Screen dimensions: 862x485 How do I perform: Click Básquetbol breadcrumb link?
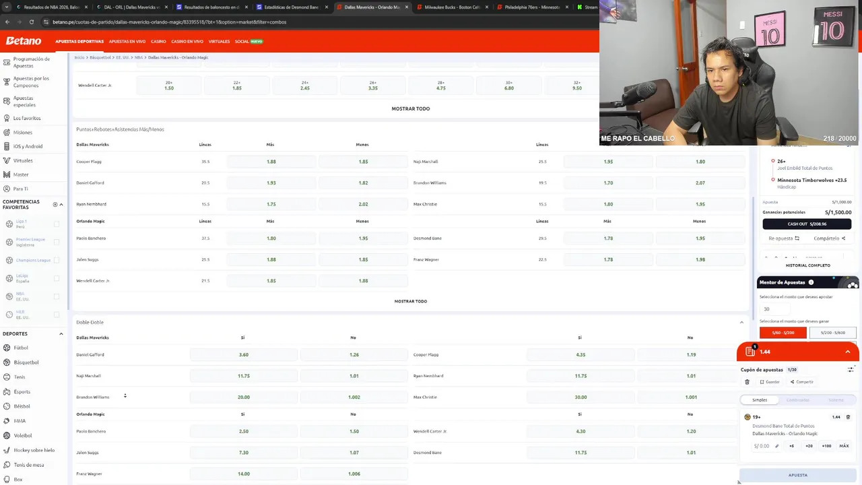point(100,57)
